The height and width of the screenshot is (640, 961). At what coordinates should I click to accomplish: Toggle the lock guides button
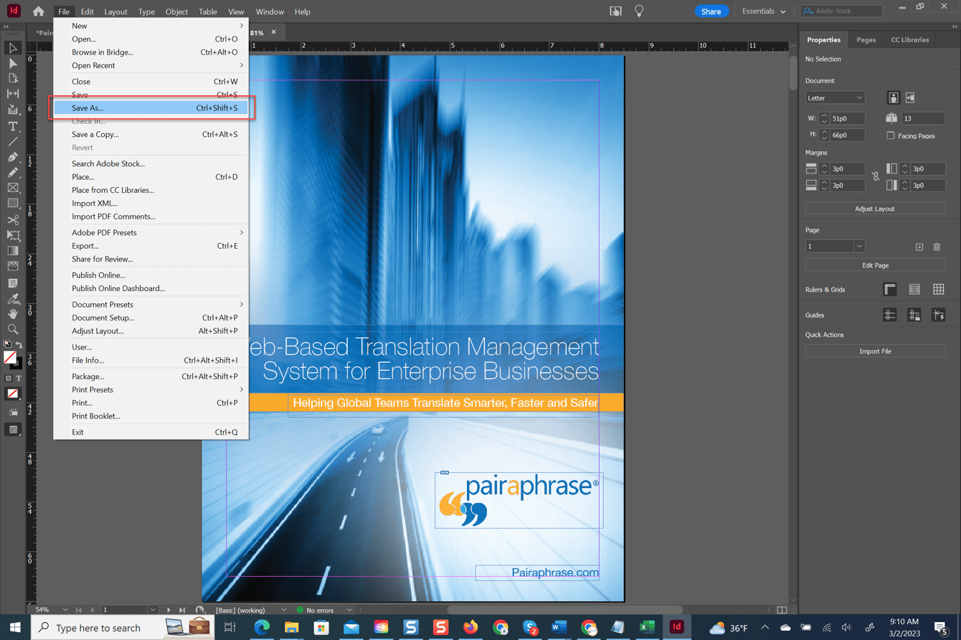pos(914,315)
